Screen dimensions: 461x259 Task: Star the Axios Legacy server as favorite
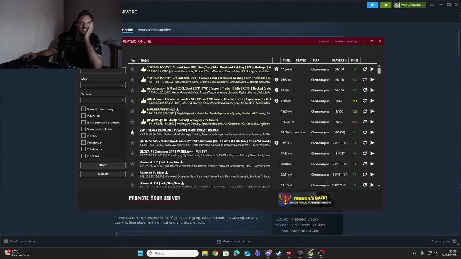tap(132, 90)
